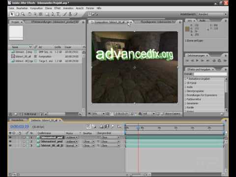Toggle loop mode in Zeitsteuerungen panel

point(219,61)
